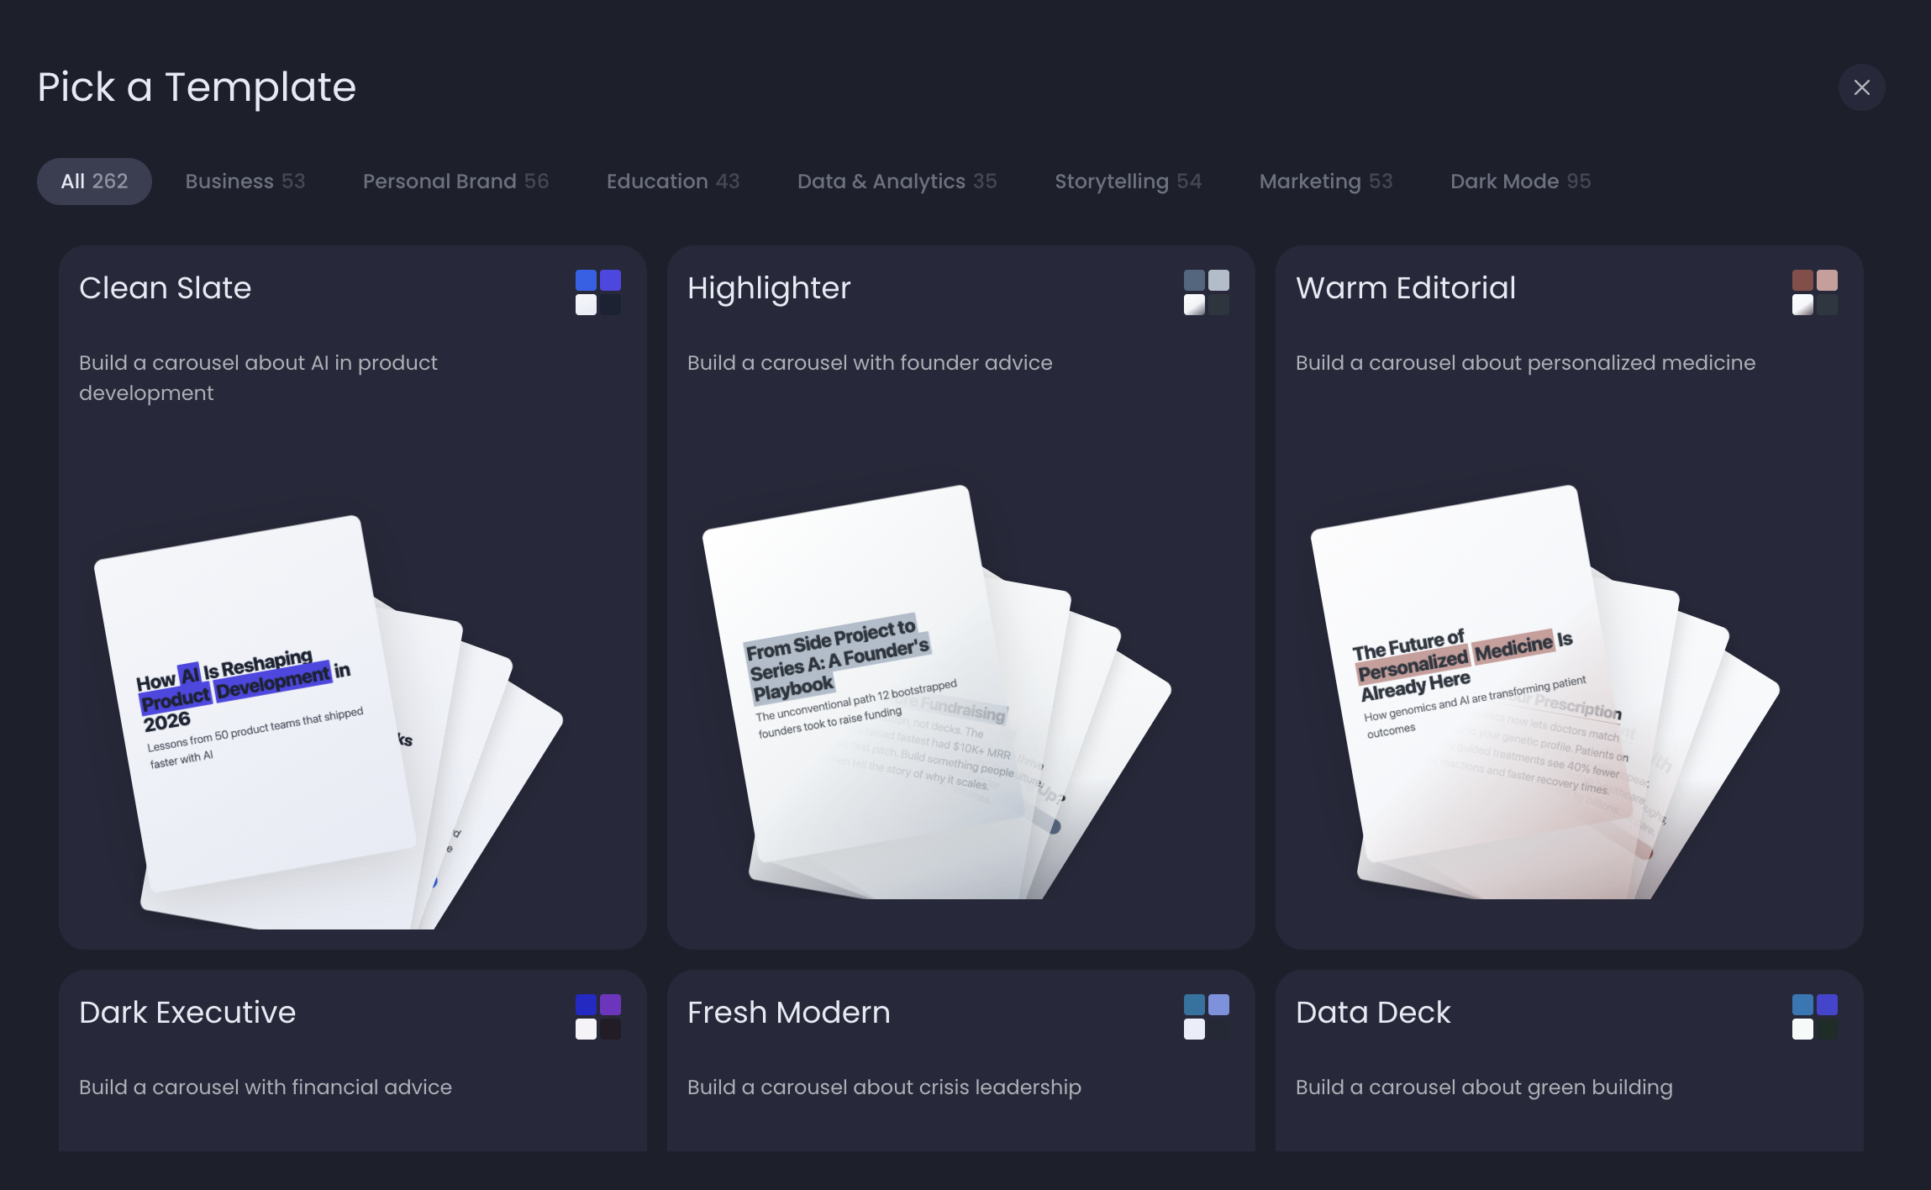Open the Marketing templates tab
Viewport: 1931px width, 1190px height.
point(1325,182)
